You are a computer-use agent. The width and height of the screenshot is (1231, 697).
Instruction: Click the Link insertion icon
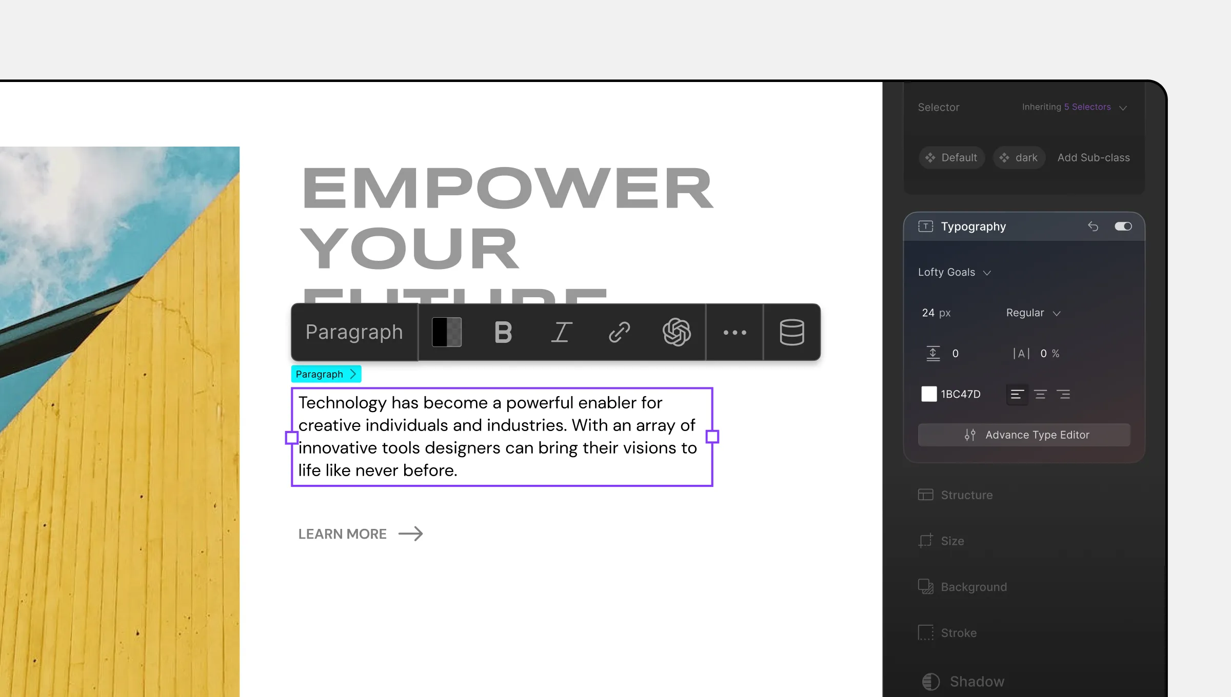pyautogui.click(x=619, y=331)
